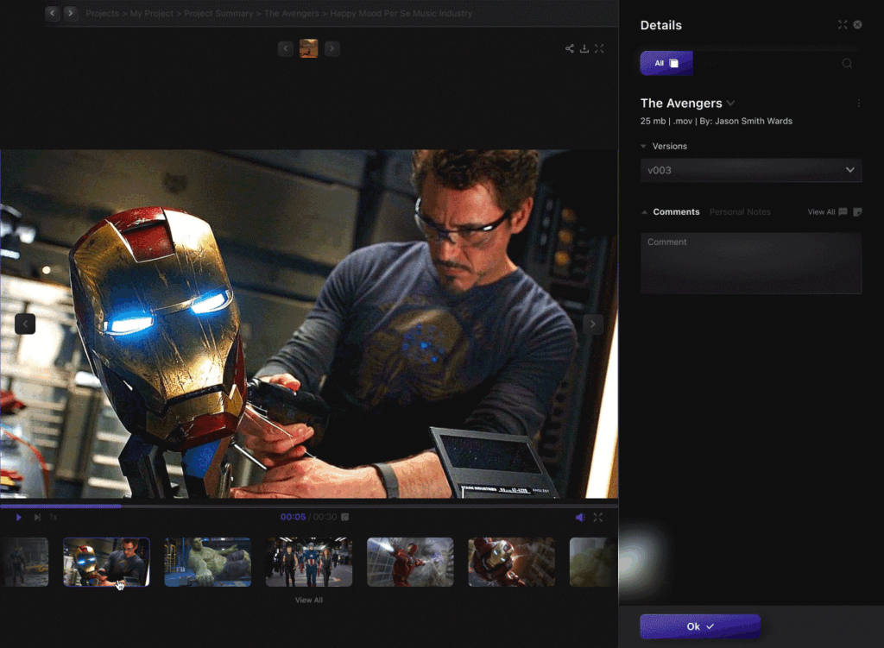Screen dimensions: 884x648
Task: Go to next frame with viewer right arrow
Action: click(x=592, y=324)
